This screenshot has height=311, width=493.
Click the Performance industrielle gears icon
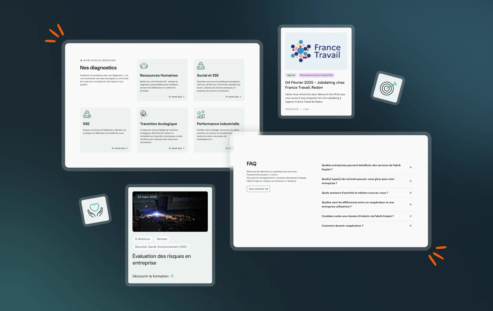201,114
